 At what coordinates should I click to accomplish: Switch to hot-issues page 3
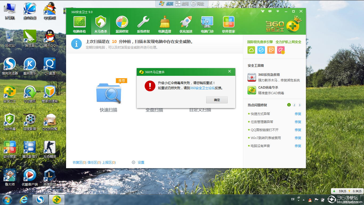click(x=300, y=105)
